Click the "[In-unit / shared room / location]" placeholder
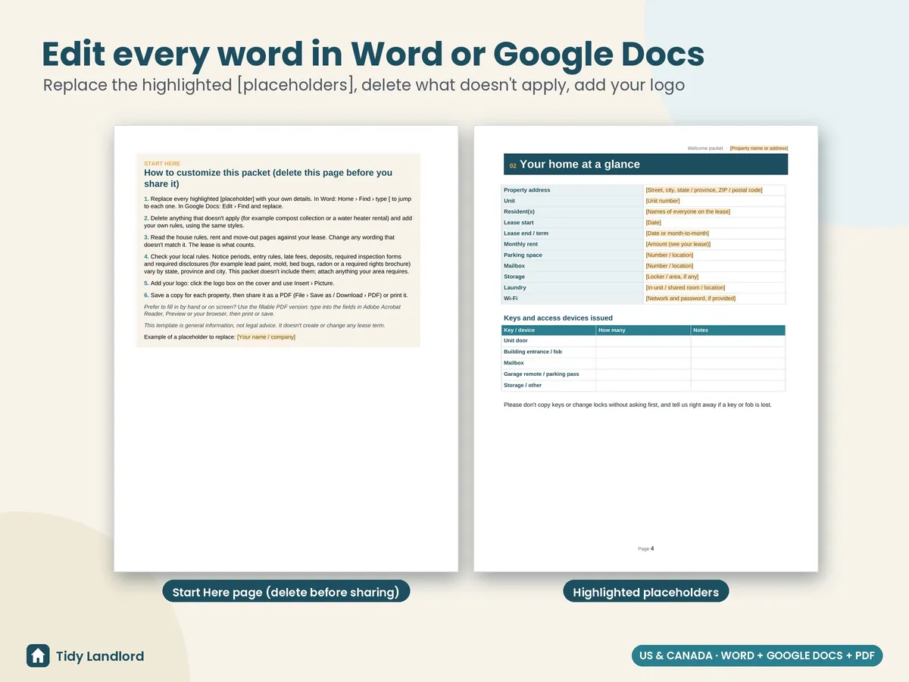 tap(686, 287)
